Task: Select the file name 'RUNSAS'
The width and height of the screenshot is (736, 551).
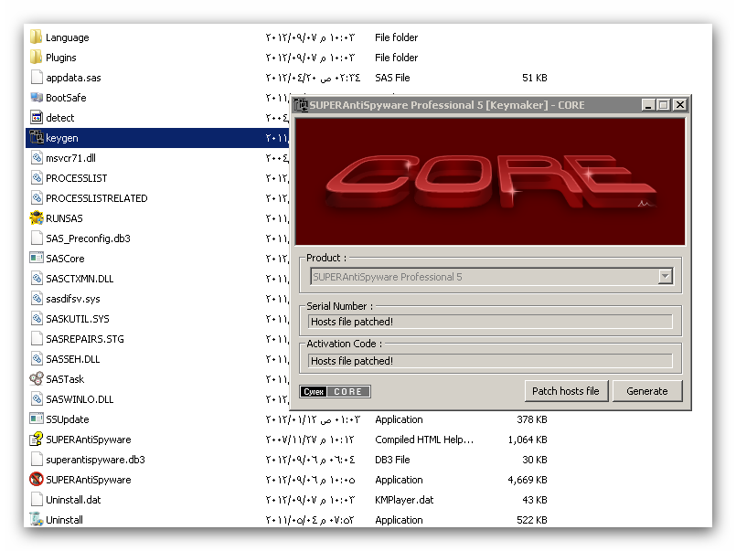Action: pyautogui.click(x=64, y=218)
